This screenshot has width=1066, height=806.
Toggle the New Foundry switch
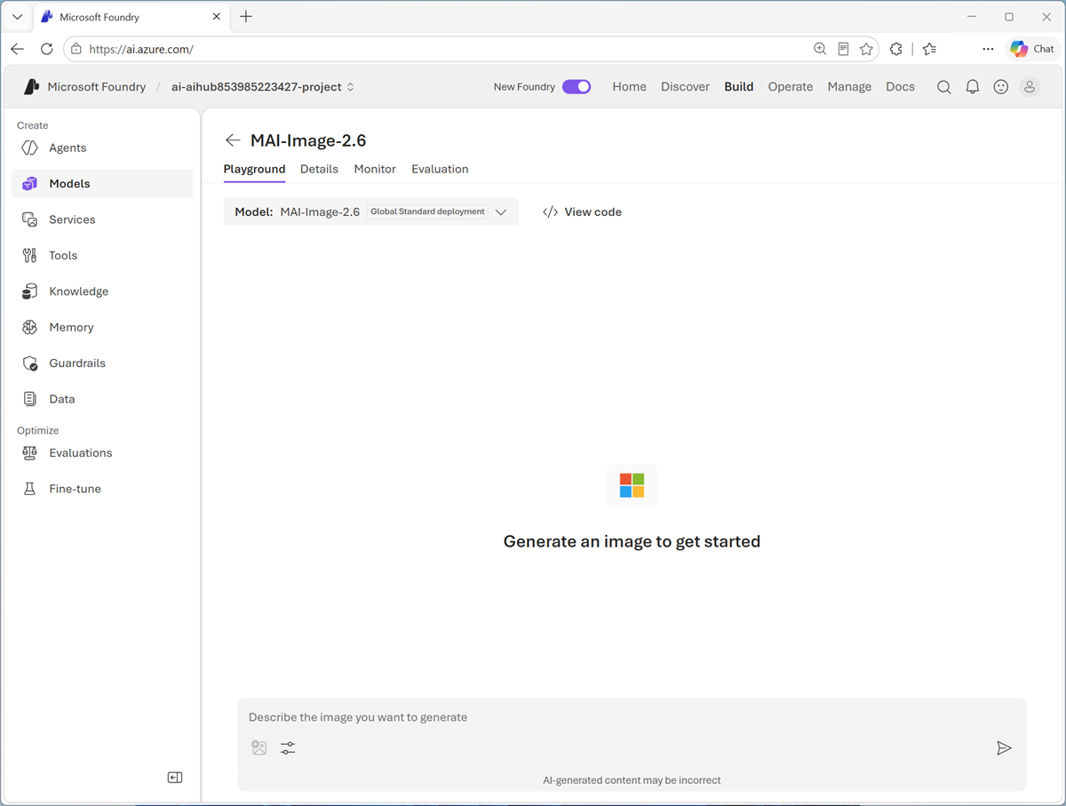click(577, 87)
